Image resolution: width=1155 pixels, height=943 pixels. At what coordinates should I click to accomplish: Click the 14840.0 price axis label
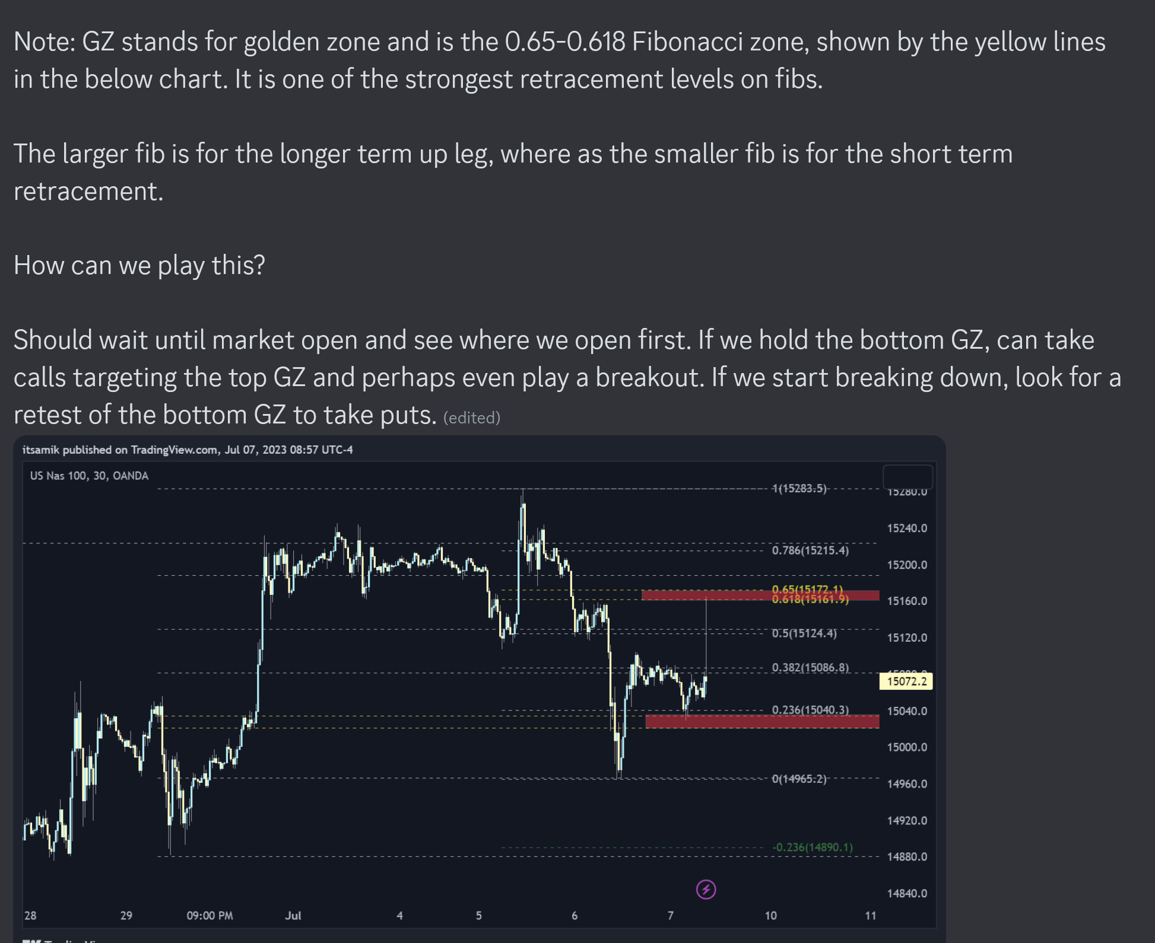click(907, 893)
